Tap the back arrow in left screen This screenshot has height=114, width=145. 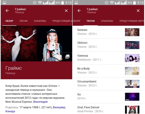click(7, 11)
